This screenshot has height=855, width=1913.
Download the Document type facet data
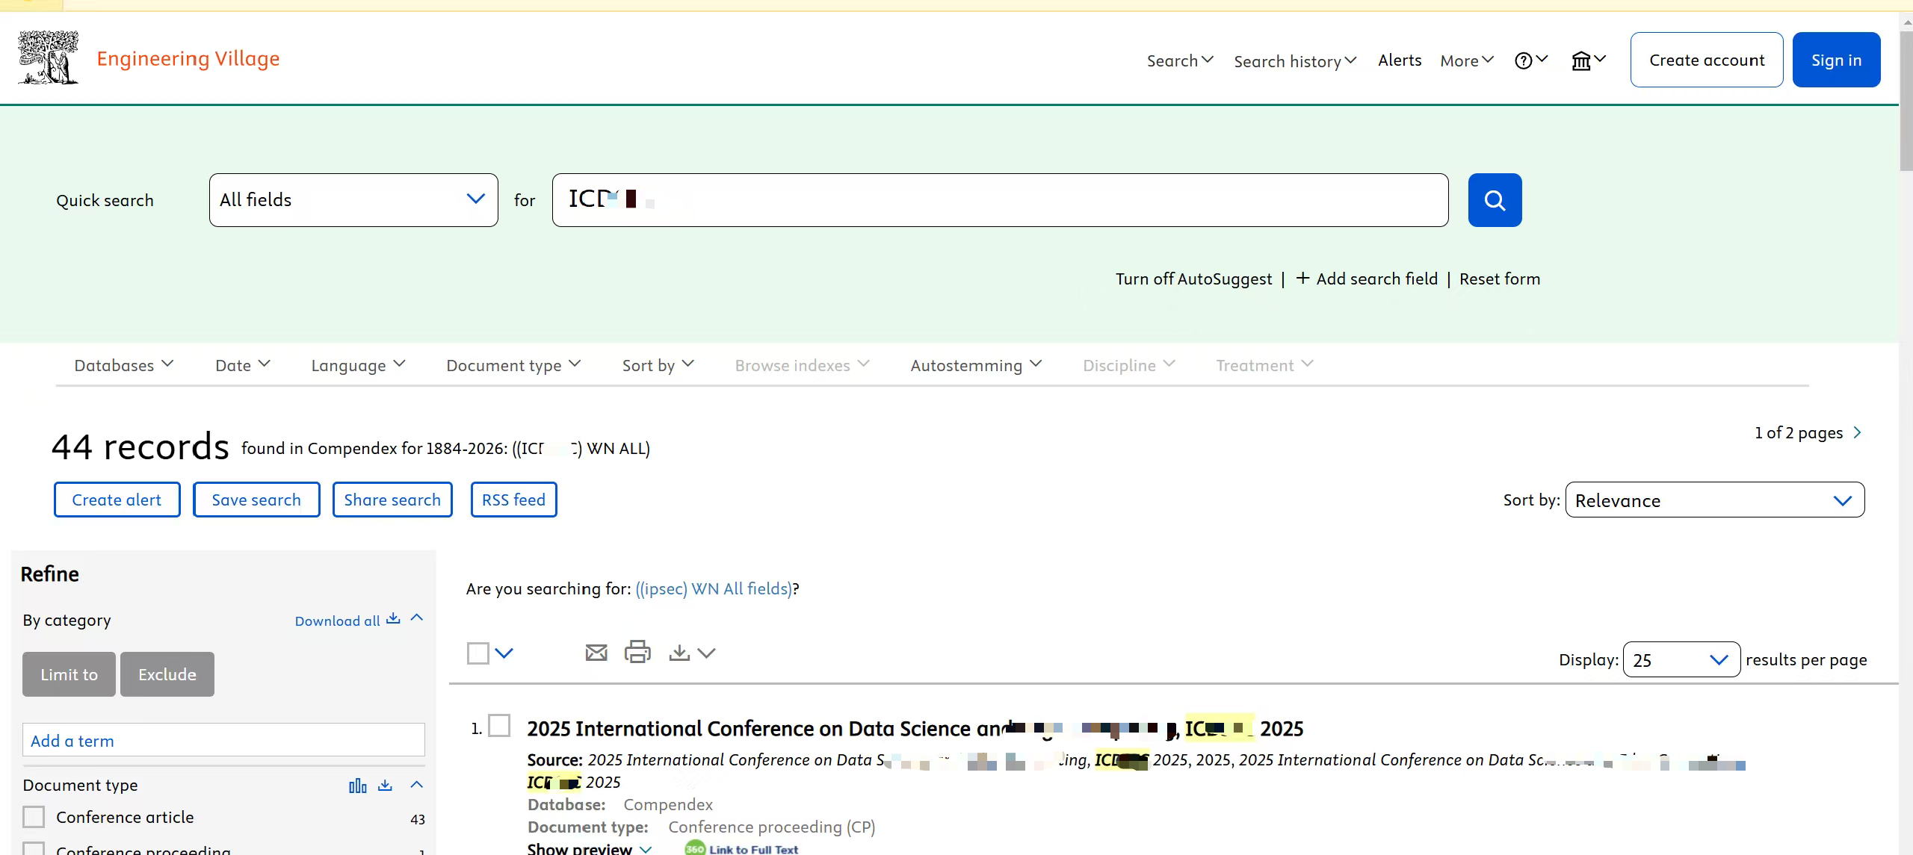(385, 786)
